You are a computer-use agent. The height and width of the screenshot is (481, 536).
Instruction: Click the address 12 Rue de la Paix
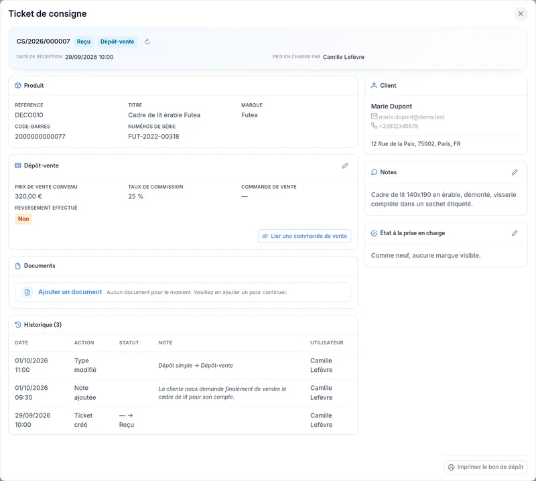click(415, 144)
